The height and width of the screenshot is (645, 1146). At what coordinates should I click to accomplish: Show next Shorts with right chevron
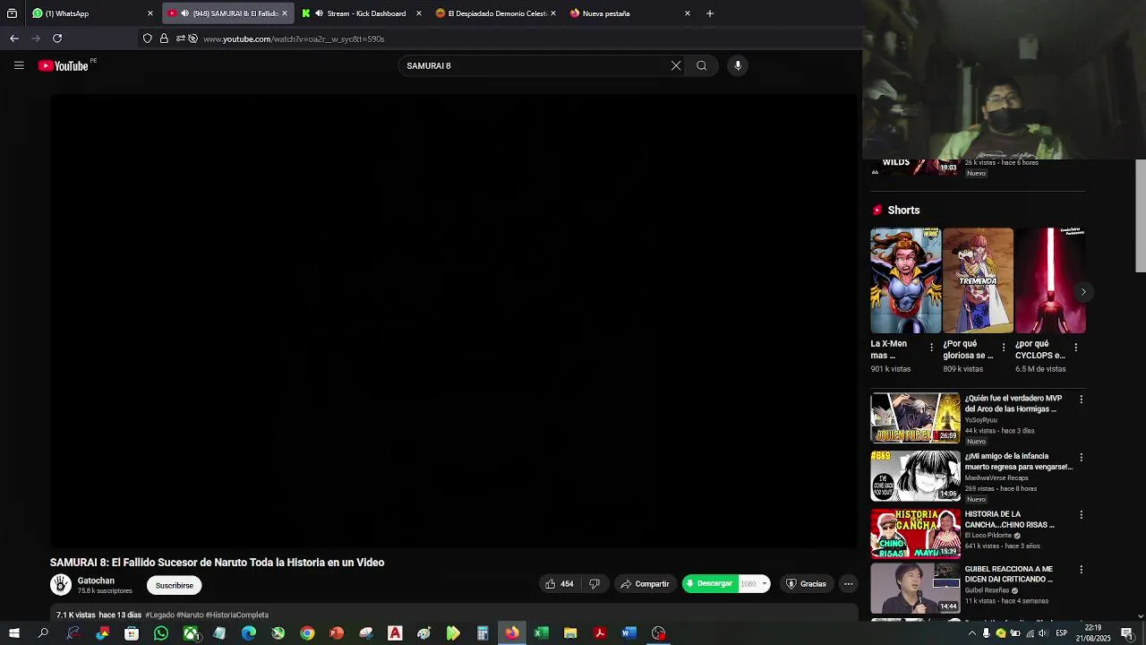point(1083,292)
